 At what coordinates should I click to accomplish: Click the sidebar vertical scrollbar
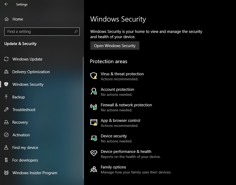tap(83, 118)
